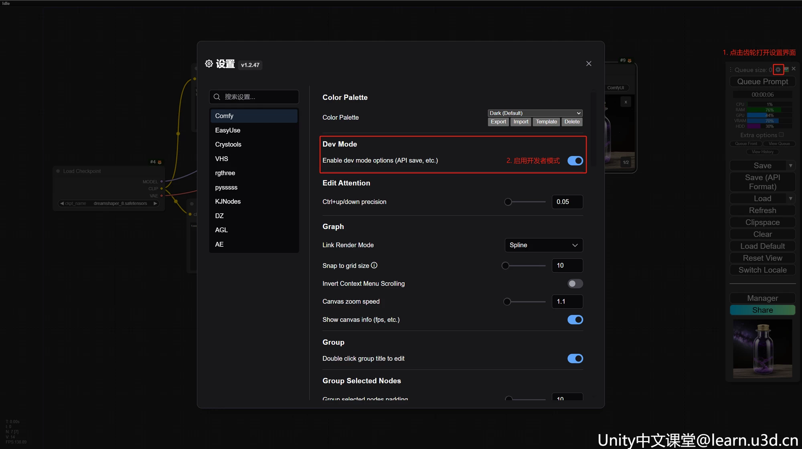This screenshot has width=802, height=449.
Task: Close the settings dialog with the X icon
Action: tap(589, 64)
